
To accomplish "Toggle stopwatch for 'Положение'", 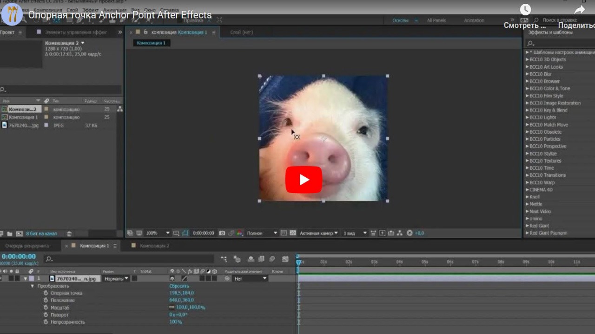I will [46, 301].
